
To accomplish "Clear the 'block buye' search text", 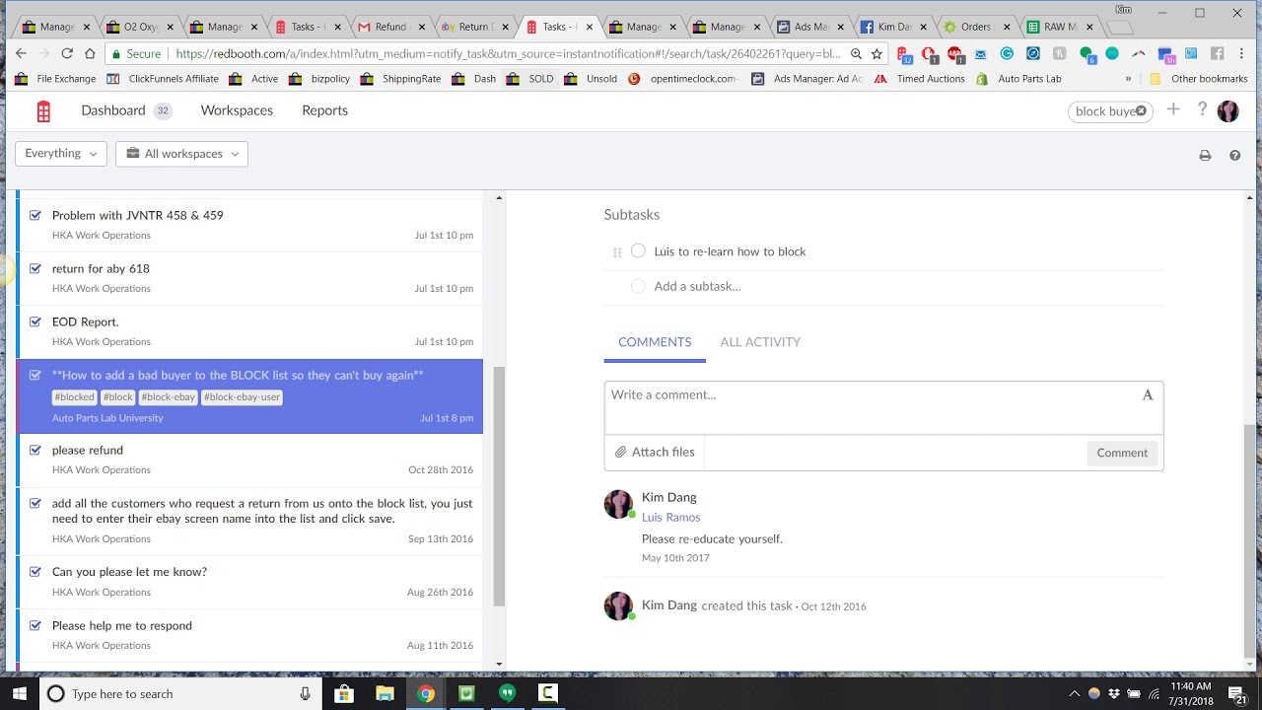I will pos(1141,111).
